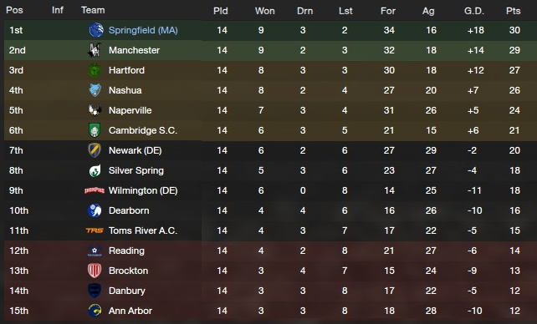Click the Springfield (MA) club crest
Viewport: 537px width, 324px height.
pos(96,30)
